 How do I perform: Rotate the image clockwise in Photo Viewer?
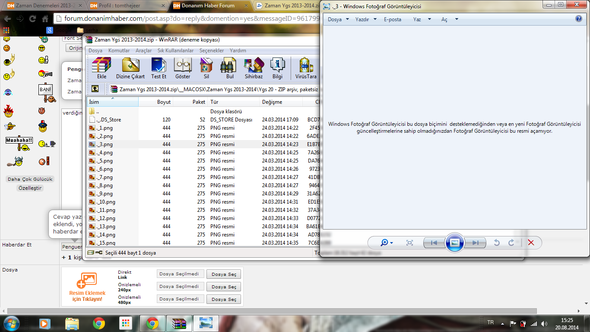tap(511, 243)
